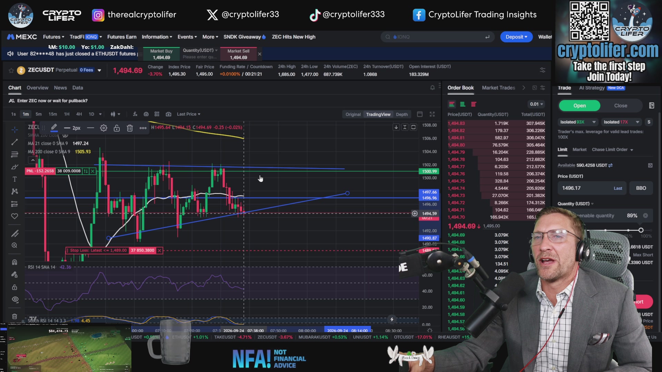
Task: Select the Close position toggle
Action: [621, 105]
